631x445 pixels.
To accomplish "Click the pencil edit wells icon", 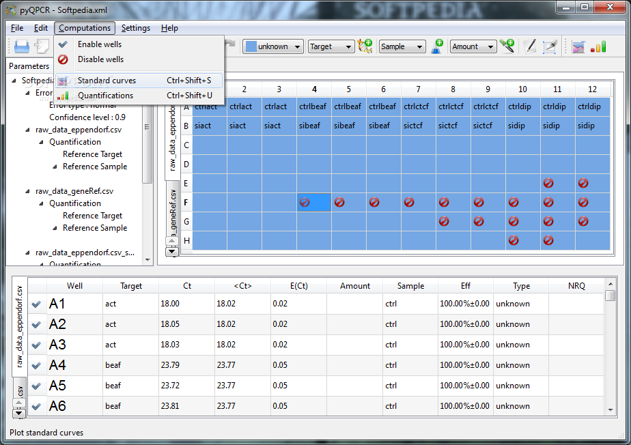I will pyautogui.click(x=531, y=46).
